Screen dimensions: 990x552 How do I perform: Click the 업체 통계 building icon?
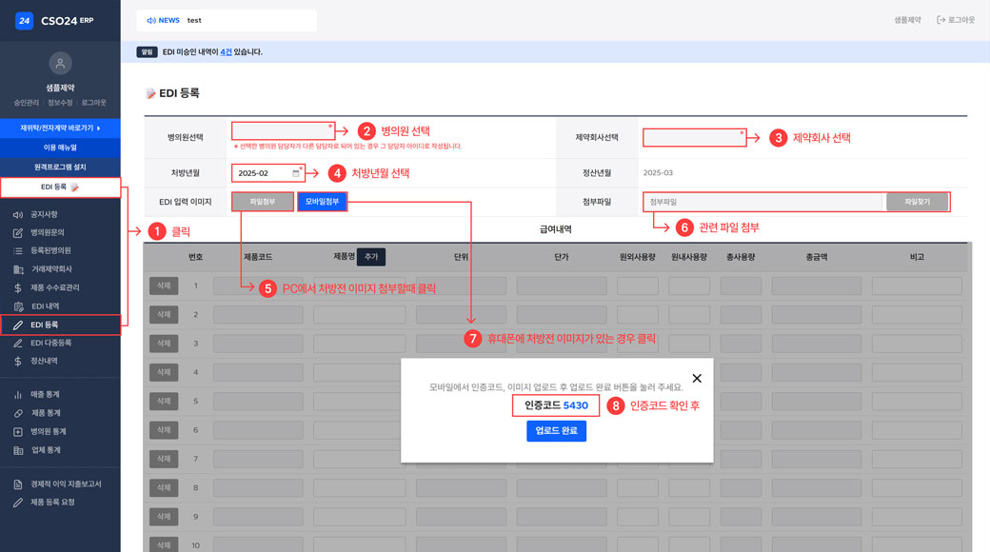click(x=18, y=450)
